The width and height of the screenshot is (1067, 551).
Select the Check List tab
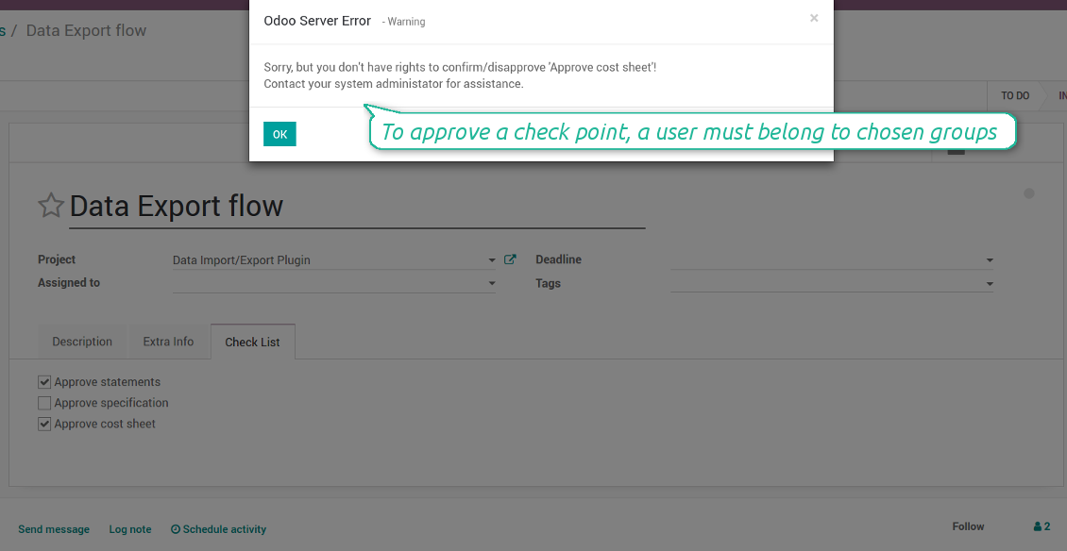(252, 342)
